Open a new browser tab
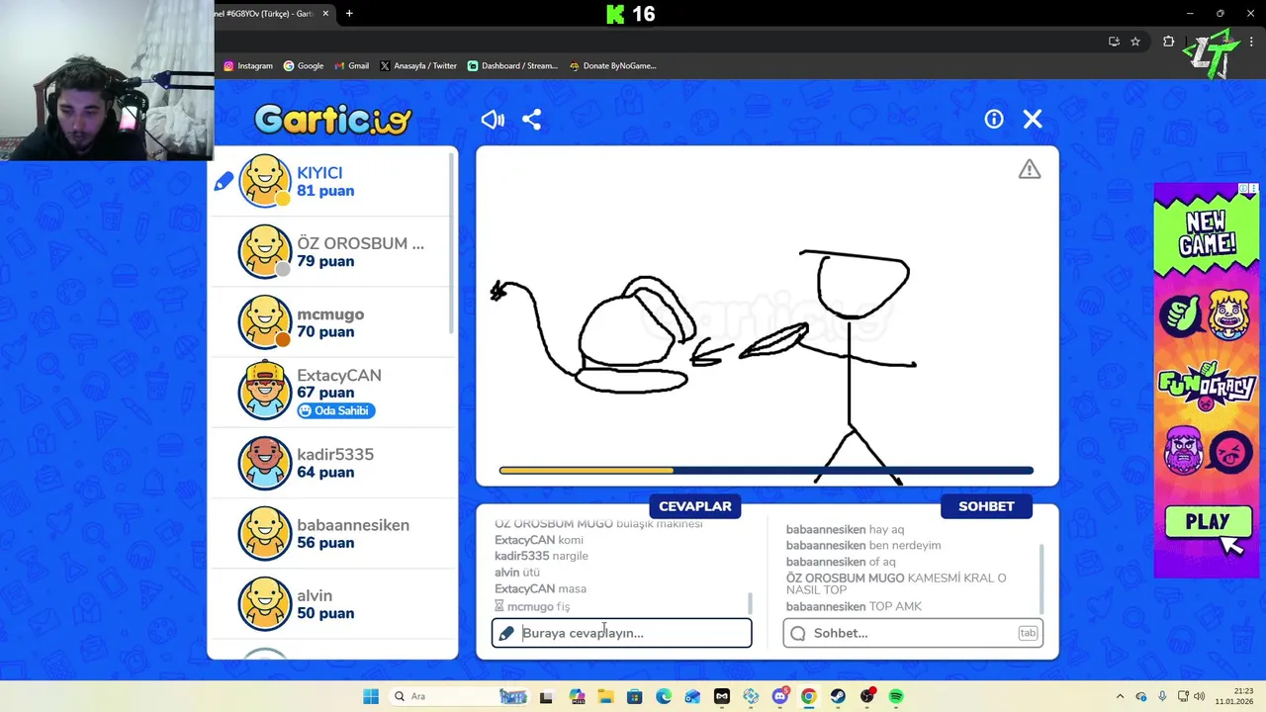Screen dimensions: 1266x712 pyautogui.click(x=349, y=14)
